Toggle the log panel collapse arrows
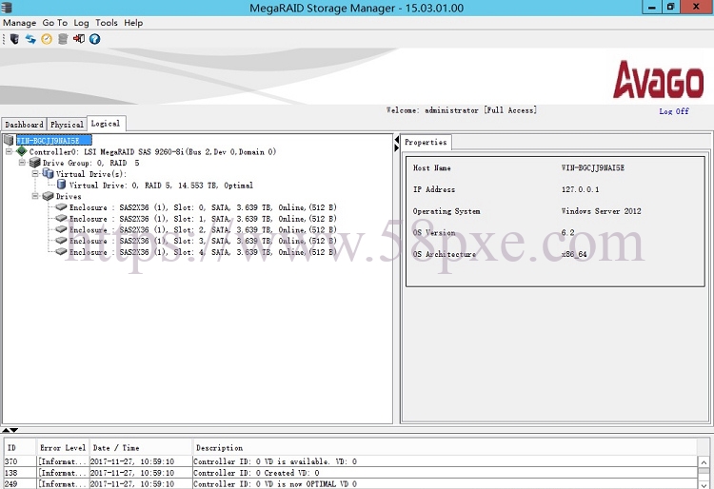Viewport: 714px width, 489px height. point(10,430)
